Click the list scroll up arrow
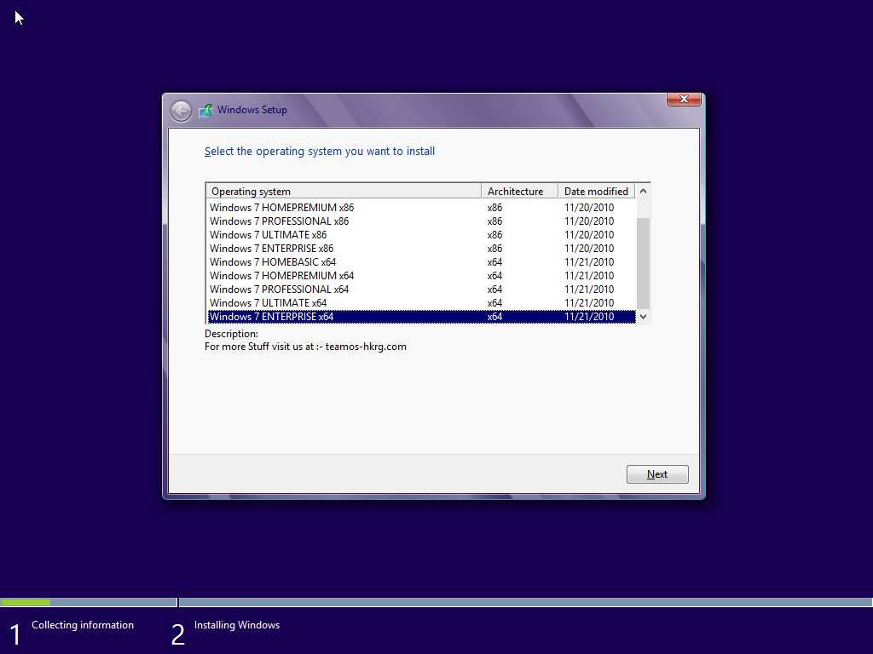The height and width of the screenshot is (654, 873). 643,191
